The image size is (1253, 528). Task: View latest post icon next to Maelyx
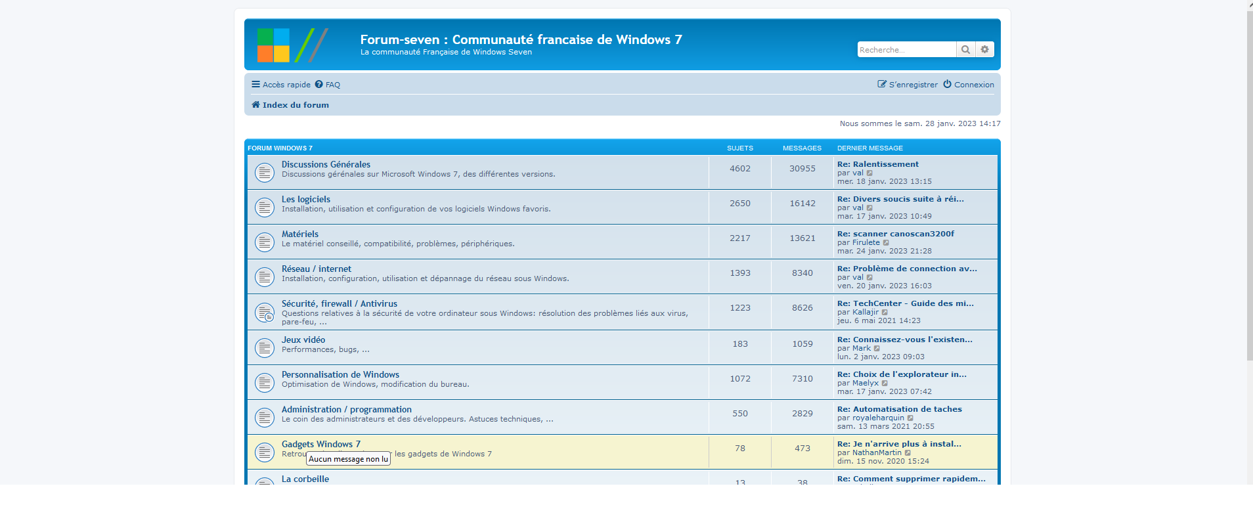tap(885, 384)
